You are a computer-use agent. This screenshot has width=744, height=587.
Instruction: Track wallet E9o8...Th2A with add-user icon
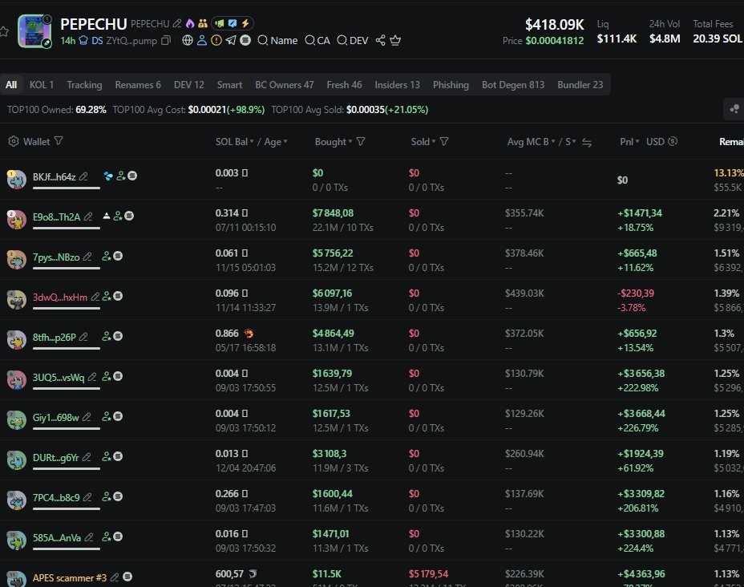coord(118,216)
